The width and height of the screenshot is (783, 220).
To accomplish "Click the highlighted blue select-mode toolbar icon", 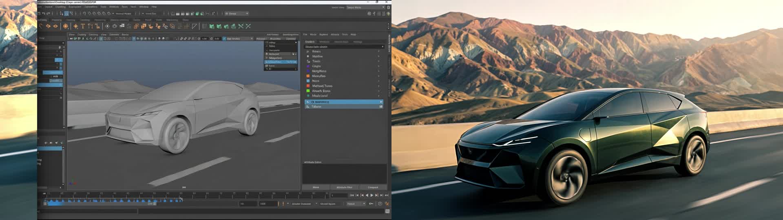I will pyautogui.click(x=66, y=13).
